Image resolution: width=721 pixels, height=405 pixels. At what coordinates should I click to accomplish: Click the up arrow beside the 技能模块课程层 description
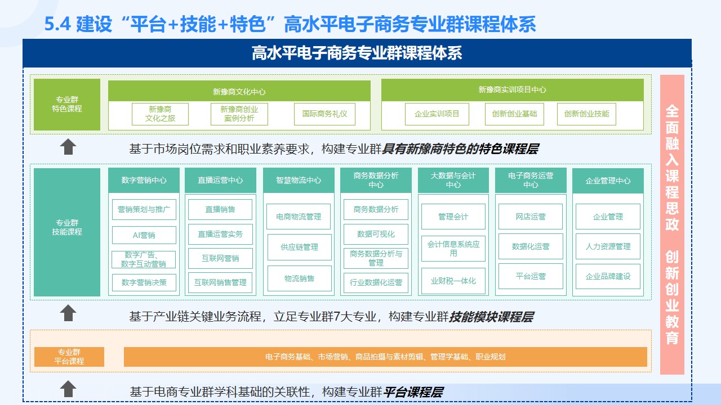click(68, 313)
